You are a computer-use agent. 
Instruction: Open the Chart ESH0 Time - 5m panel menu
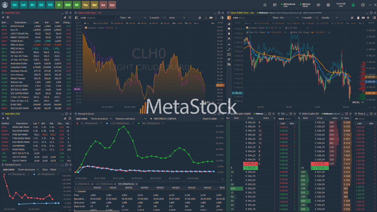click(228, 13)
